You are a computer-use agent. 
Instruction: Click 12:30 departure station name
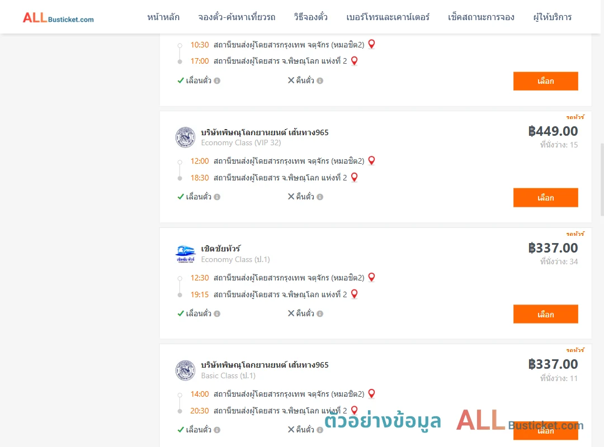[289, 278]
